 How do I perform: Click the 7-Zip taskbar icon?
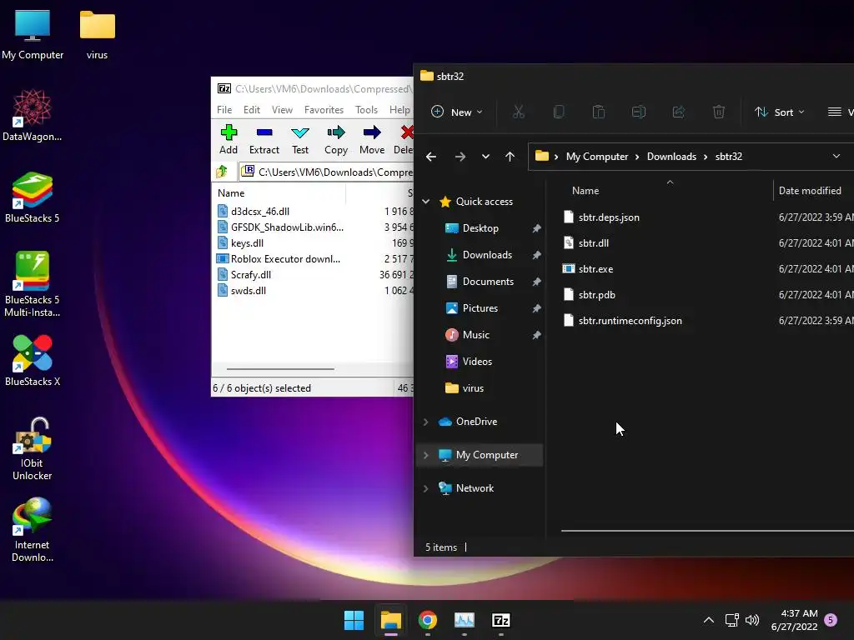(500, 620)
